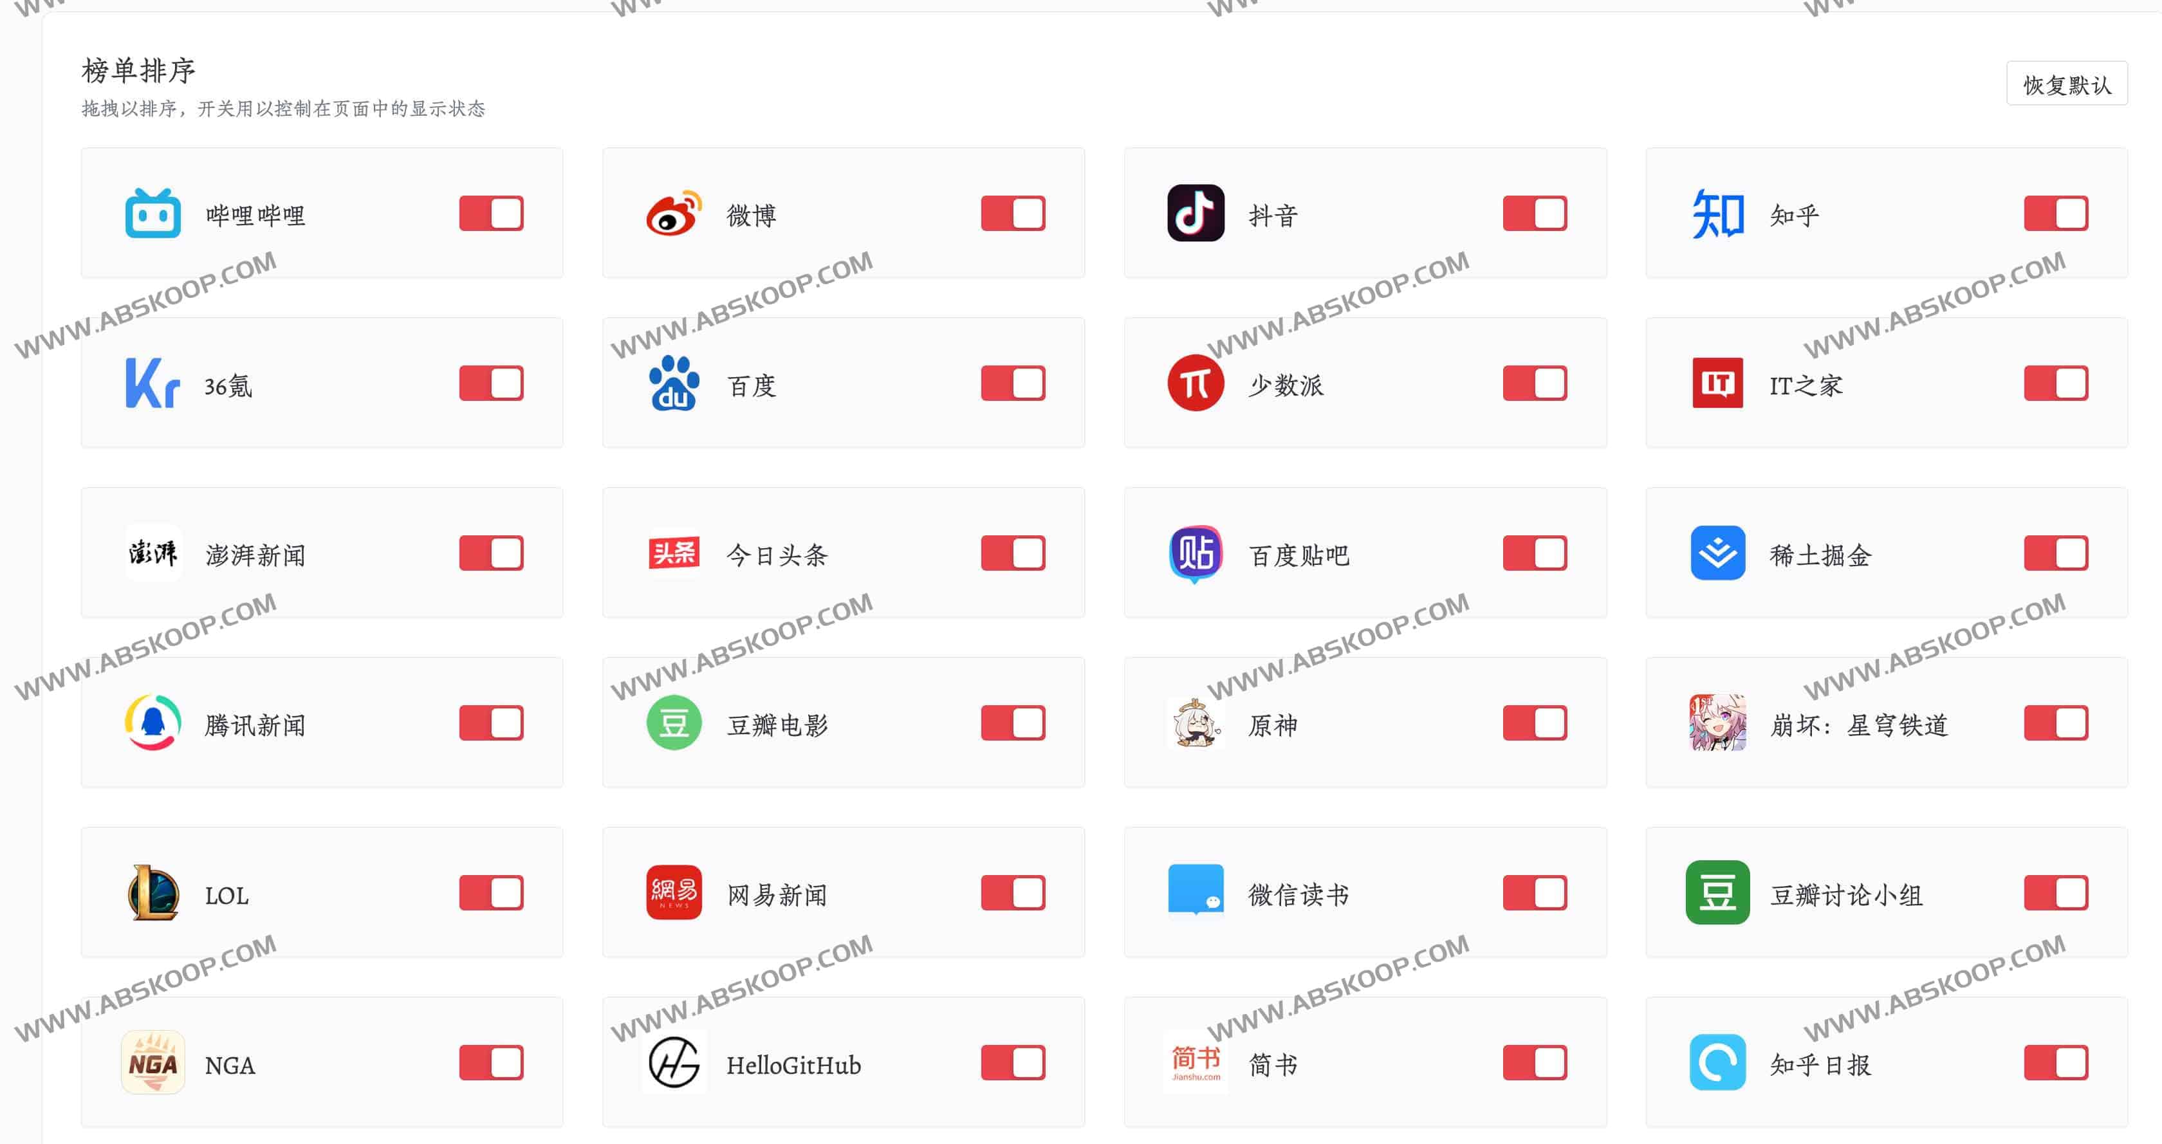Click the Weibo eye logo icon

(674, 213)
